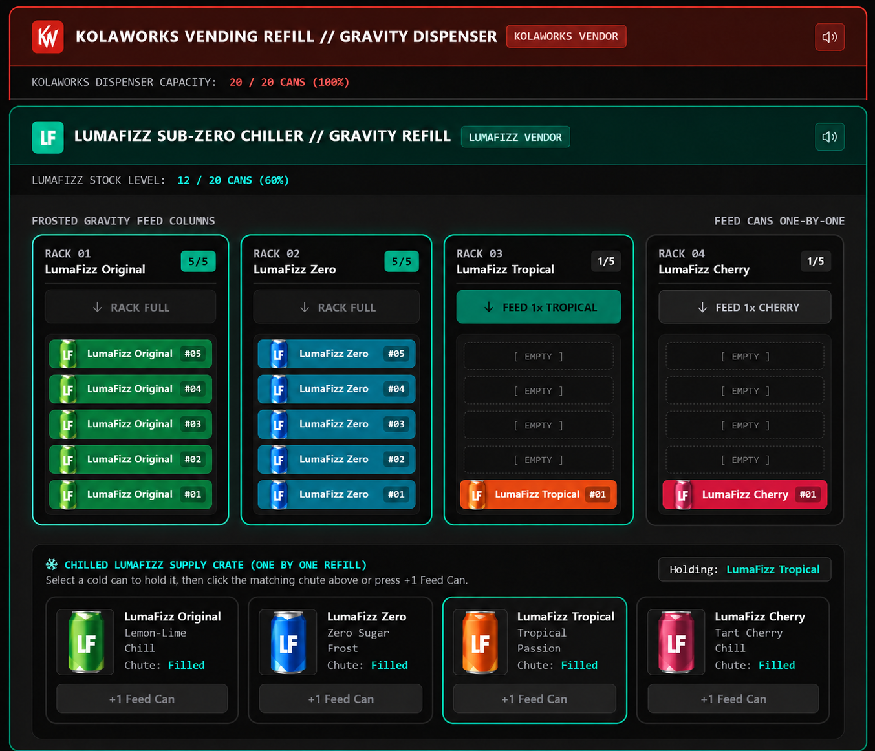Image resolution: width=875 pixels, height=751 pixels.
Task: Feed one Cherry can into Rack 04
Action: (x=745, y=307)
